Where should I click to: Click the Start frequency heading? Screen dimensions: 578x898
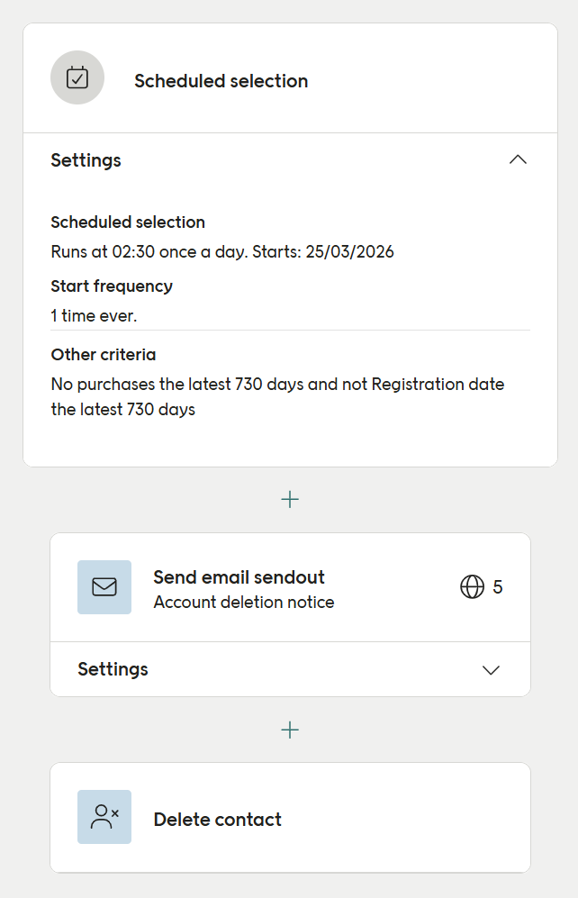[x=112, y=286]
